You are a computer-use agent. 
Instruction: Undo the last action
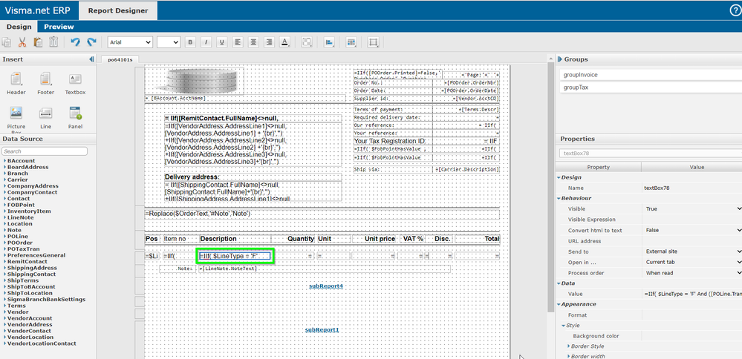(75, 42)
